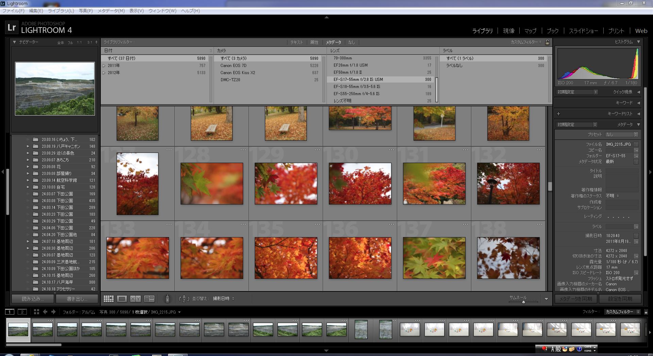This screenshot has height=356, width=653.
Task: Open the ライブラリ(L) menu
Action: pos(61,11)
